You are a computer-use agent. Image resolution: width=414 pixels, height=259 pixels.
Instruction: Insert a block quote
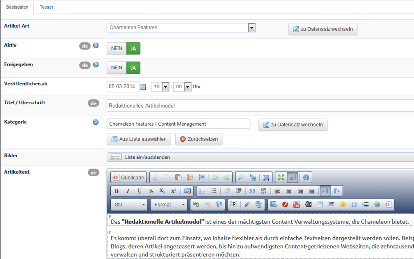[252, 191]
